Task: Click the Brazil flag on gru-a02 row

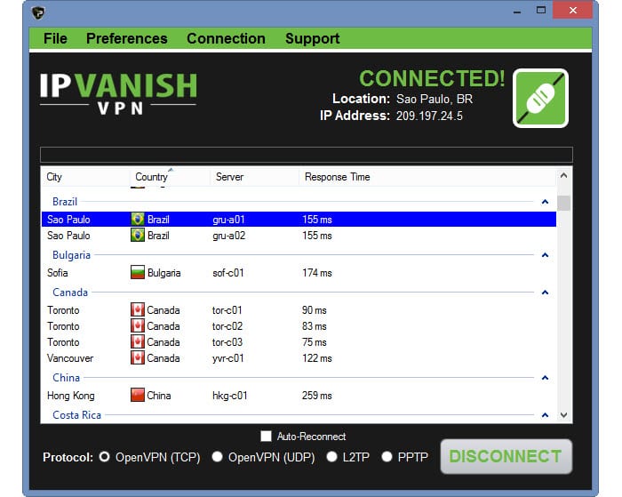Action: tap(138, 235)
